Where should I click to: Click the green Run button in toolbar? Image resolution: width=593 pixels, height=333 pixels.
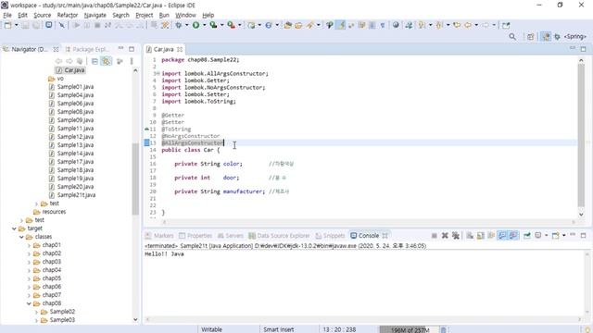(x=196, y=25)
